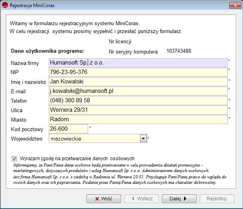Click the MiniCorax red app icon in title bar

click(x=5, y=6)
